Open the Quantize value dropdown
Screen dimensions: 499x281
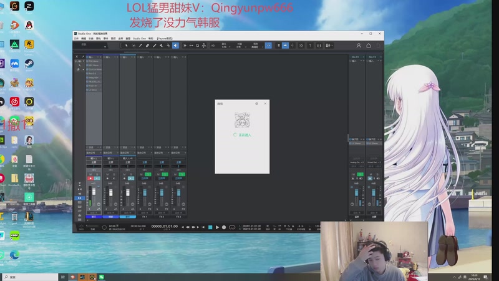point(225,46)
